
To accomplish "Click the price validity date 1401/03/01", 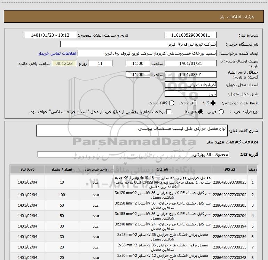I will tap(191, 74).
